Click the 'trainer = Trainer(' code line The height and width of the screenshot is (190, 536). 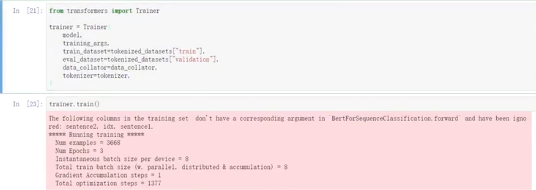pyautogui.click(x=78, y=27)
